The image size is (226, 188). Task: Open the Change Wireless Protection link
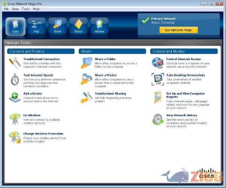coord(43,134)
